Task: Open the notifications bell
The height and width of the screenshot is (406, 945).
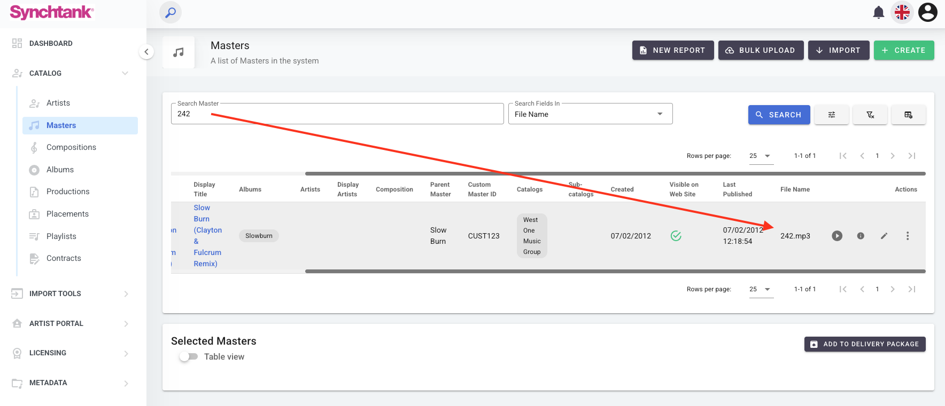Action: click(878, 12)
